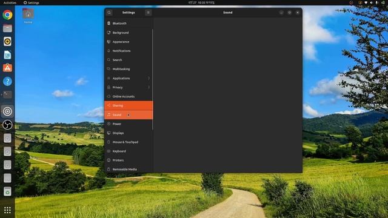Click Activities in the top bar
Screen dimensions: 388x218
pos(10,2)
